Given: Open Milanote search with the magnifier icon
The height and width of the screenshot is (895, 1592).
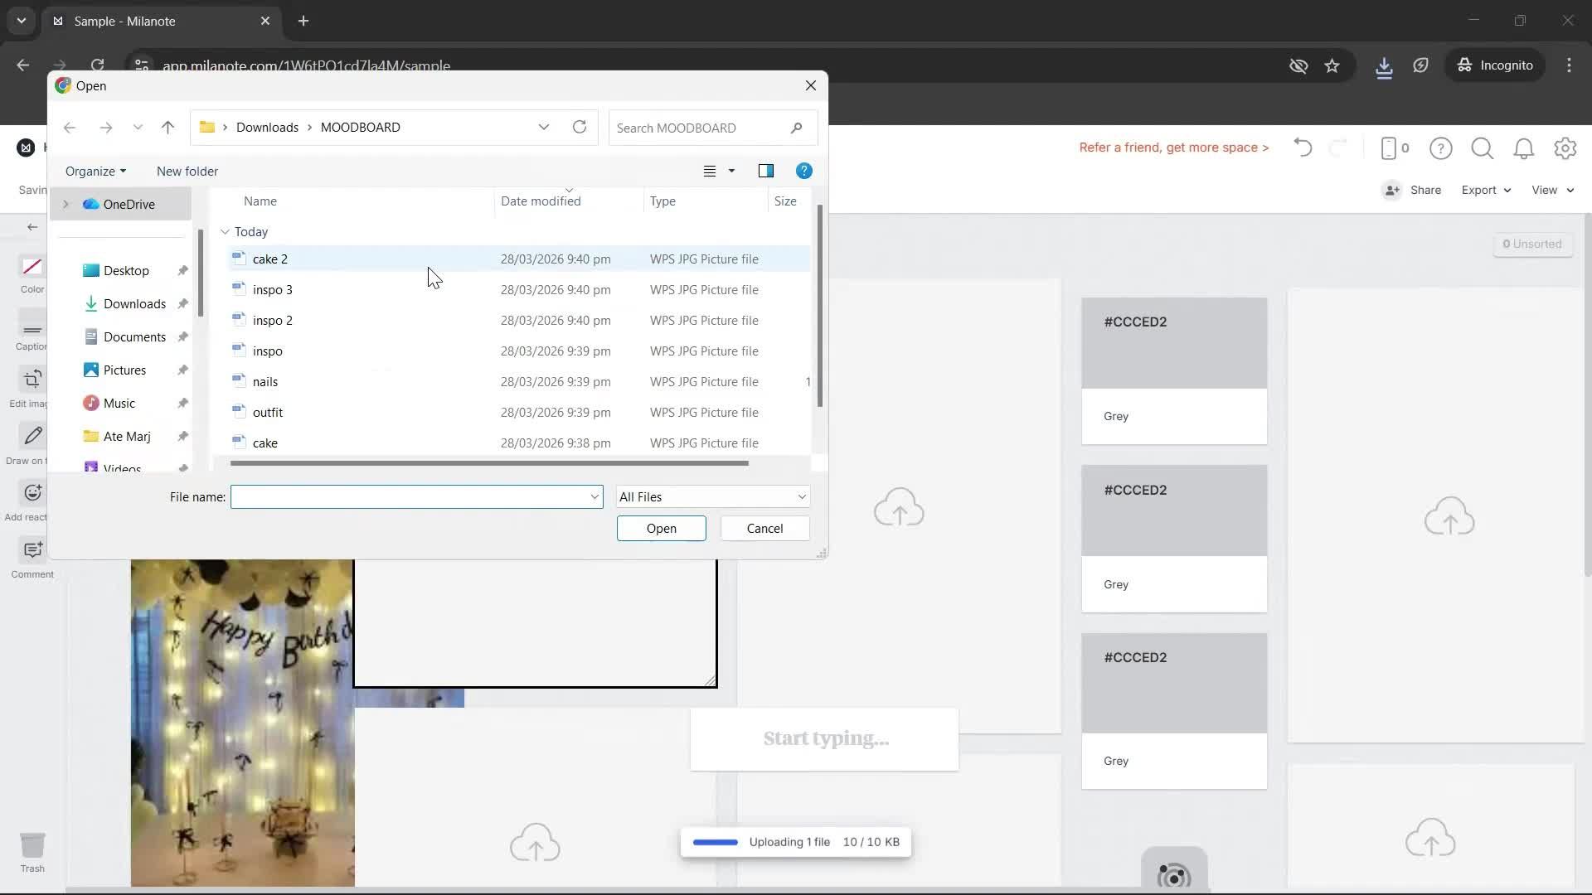Looking at the screenshot, I should tap(1482, 148).
